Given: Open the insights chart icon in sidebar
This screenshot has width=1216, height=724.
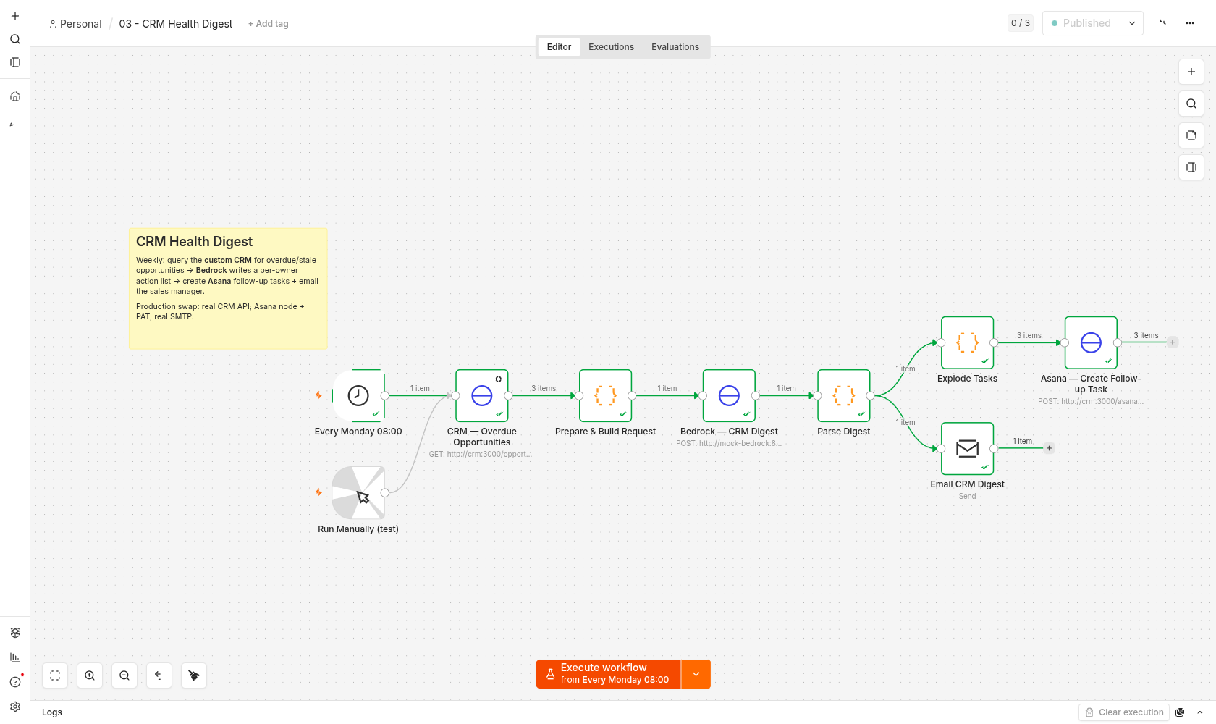Looking at the screenshot, I should click(15, 657).
